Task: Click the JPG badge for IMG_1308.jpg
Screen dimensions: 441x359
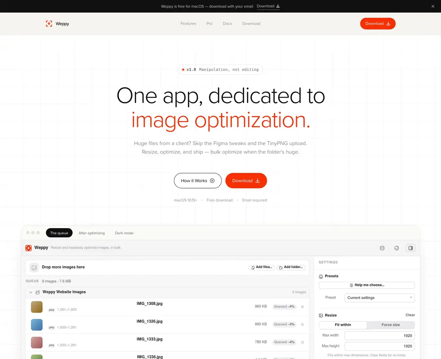Action: tap(51, 310)
